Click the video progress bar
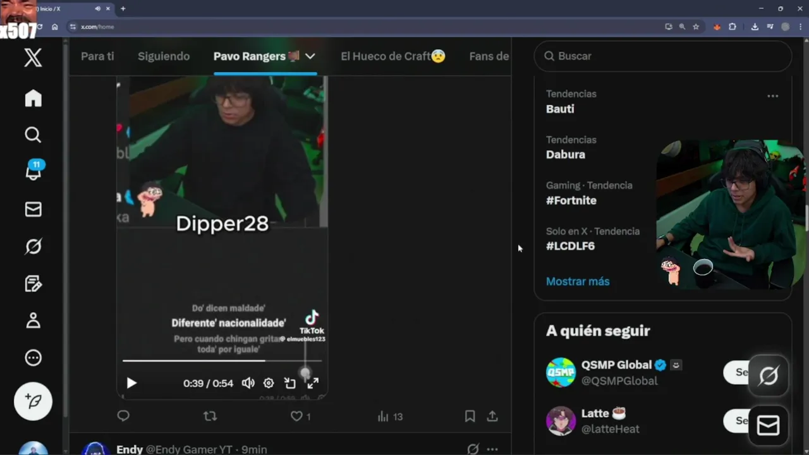 tap(222, 361)
